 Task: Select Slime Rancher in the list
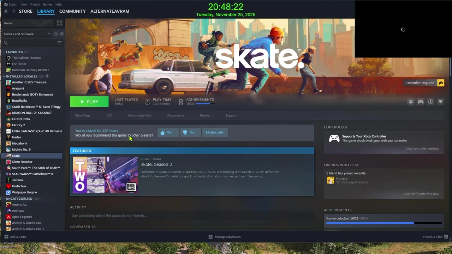(22, 162)
